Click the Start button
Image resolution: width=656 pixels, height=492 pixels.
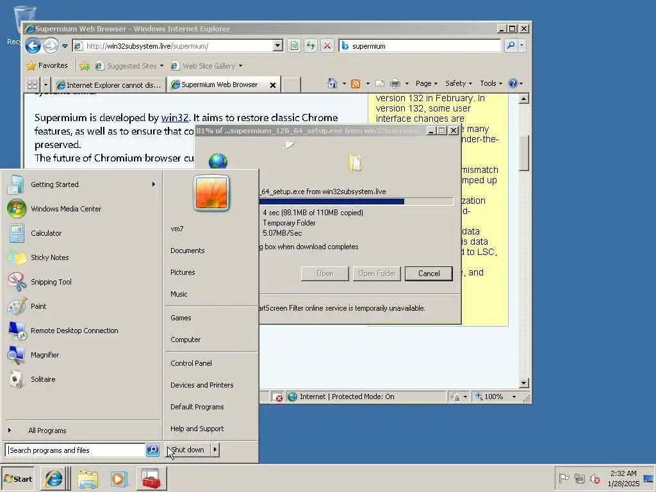tap(17, 479)
